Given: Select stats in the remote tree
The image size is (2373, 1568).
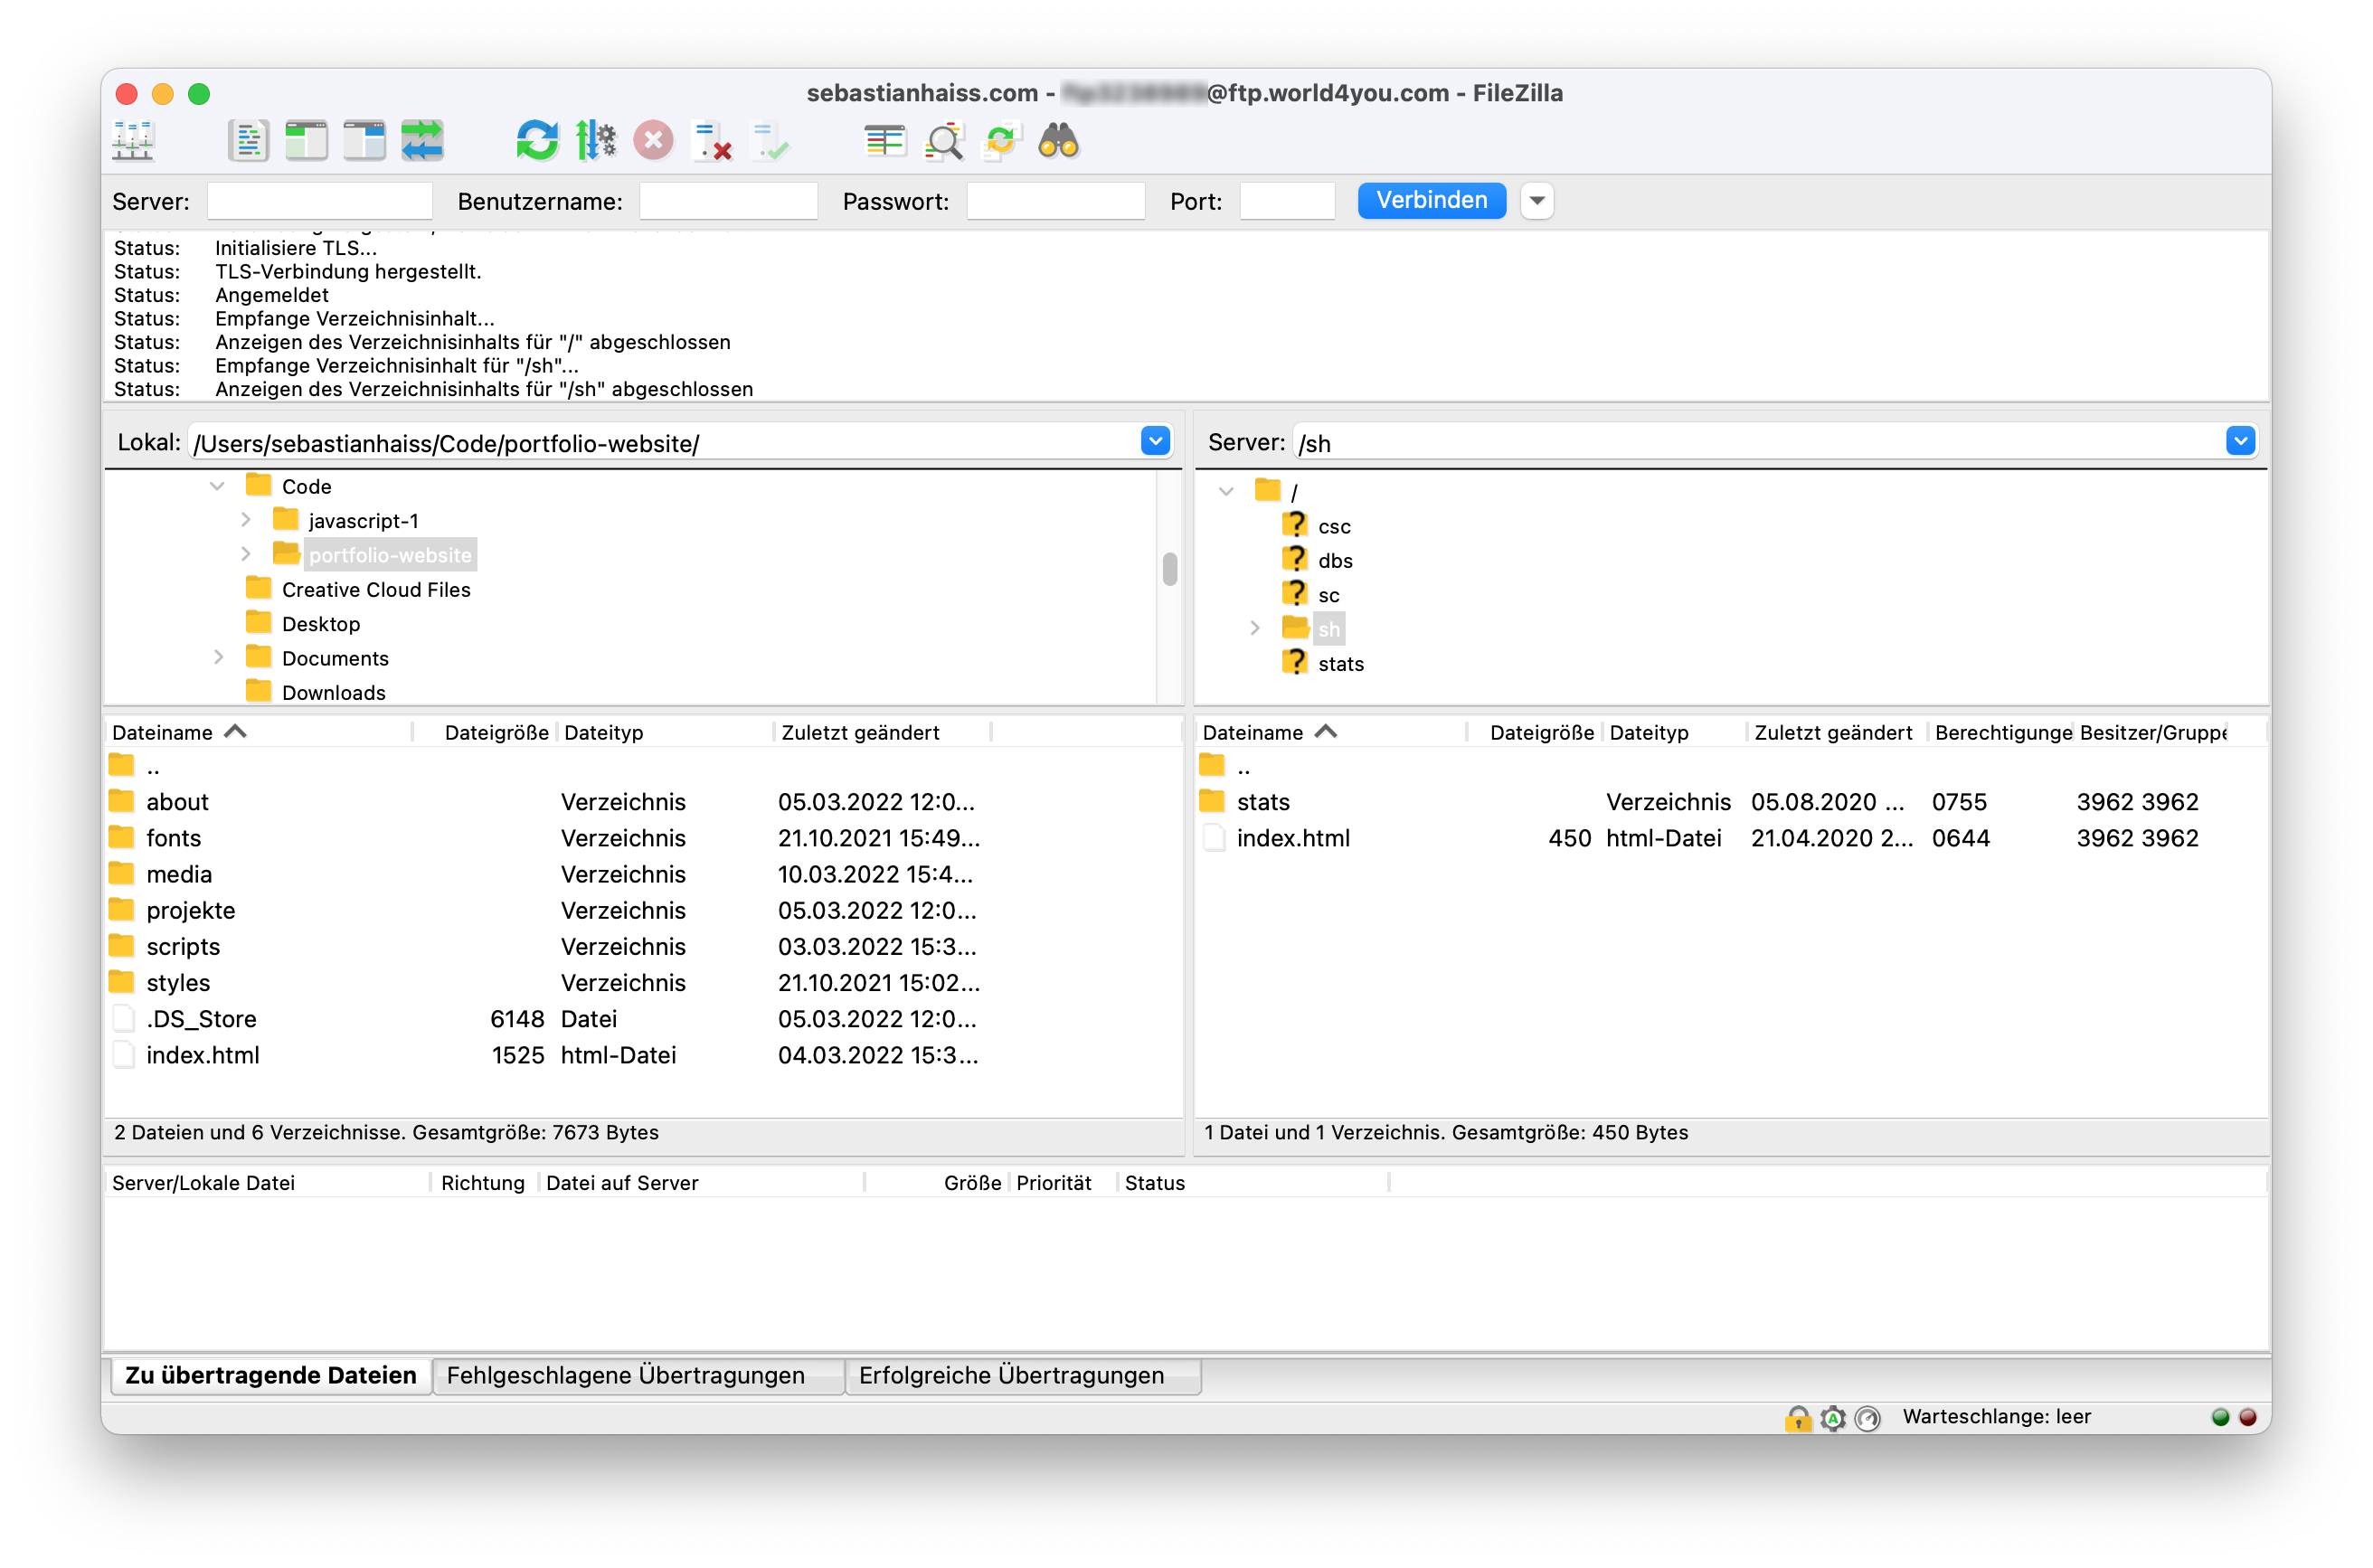Looking at the screenshot, I should [1340, 663].
